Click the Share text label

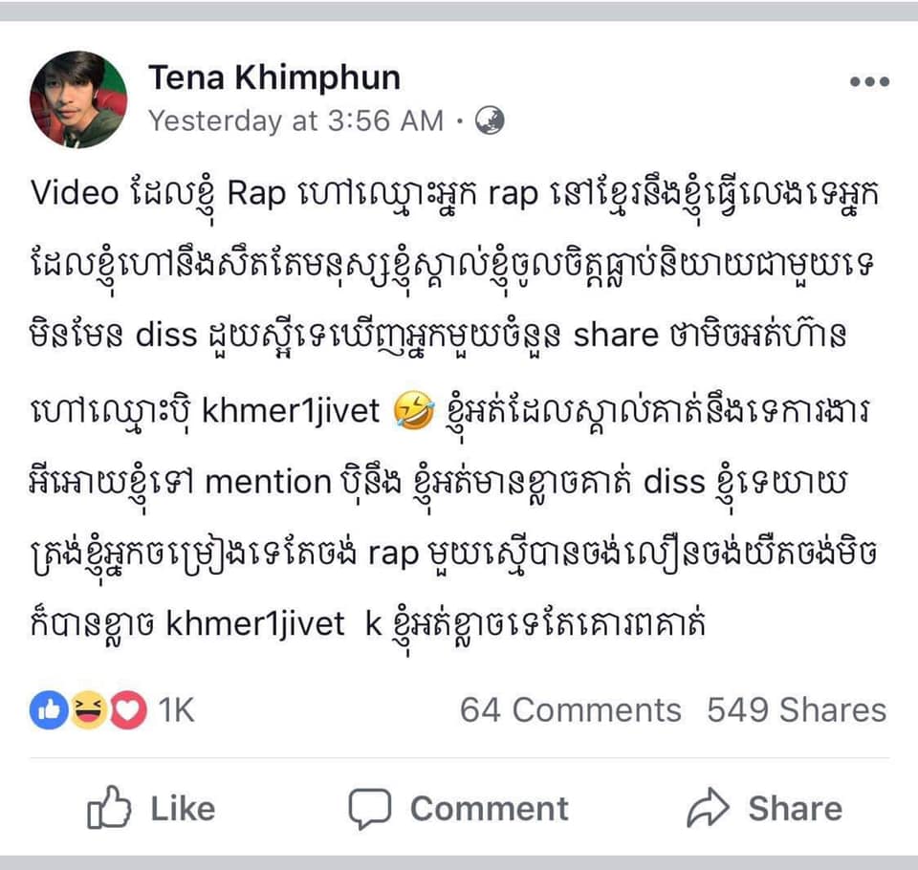pyautogui.click(x=795, y=809)
